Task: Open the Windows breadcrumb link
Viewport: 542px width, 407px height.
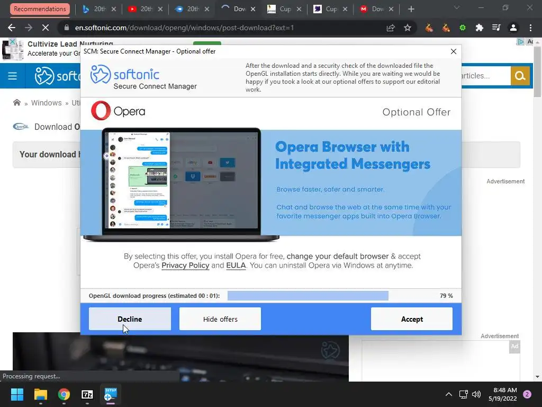Action: pos(47,103)
